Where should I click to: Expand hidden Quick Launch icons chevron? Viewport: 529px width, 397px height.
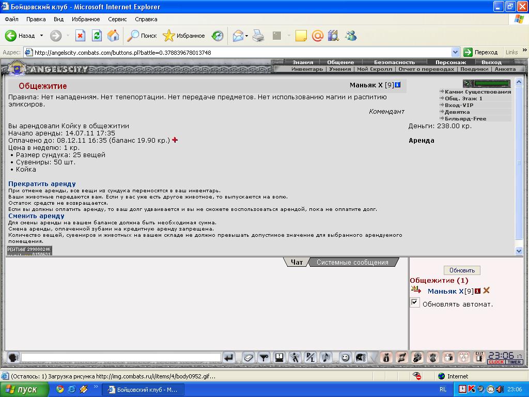coord(96,387)
